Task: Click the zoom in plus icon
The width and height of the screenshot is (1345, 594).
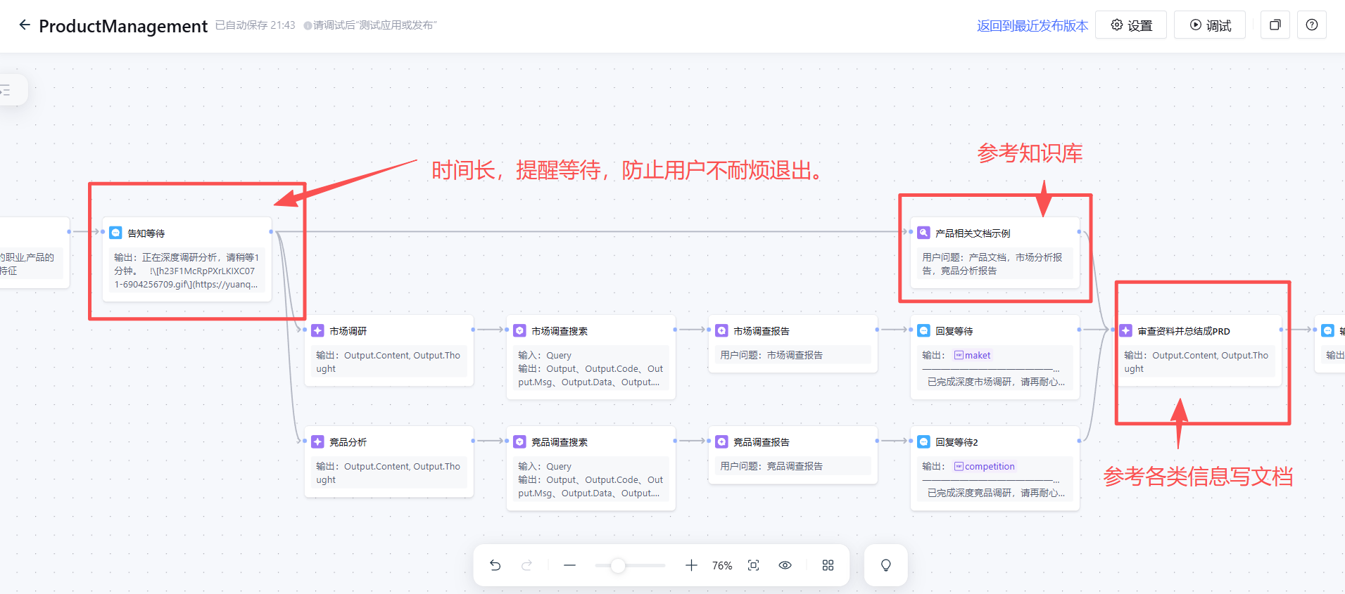Action: tap(691, 565)
